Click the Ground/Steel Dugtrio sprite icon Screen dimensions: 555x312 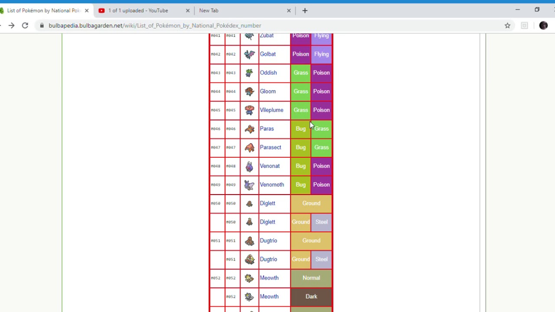coord(249,259)
